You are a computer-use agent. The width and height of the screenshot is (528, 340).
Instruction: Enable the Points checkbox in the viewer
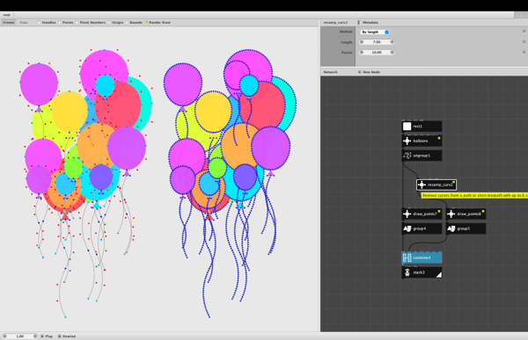coord(60,23)
